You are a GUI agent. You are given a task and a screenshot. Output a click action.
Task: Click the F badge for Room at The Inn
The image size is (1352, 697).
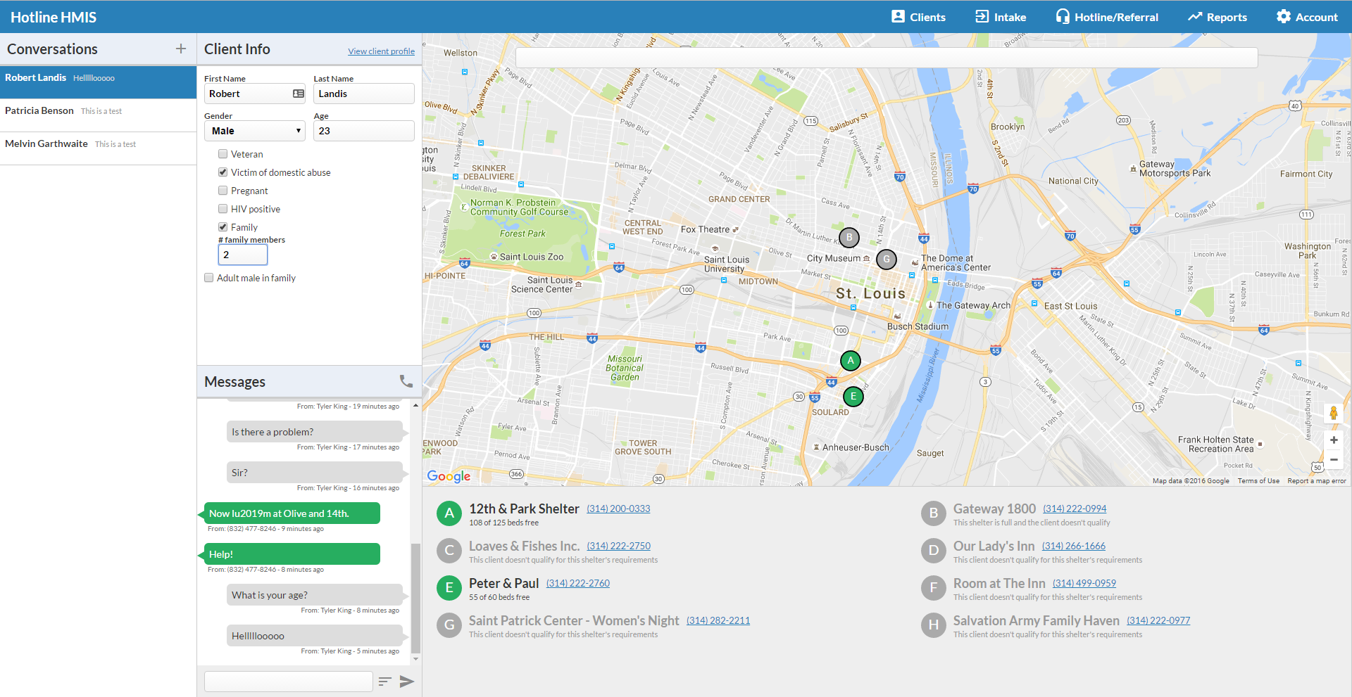coord(934,588)
